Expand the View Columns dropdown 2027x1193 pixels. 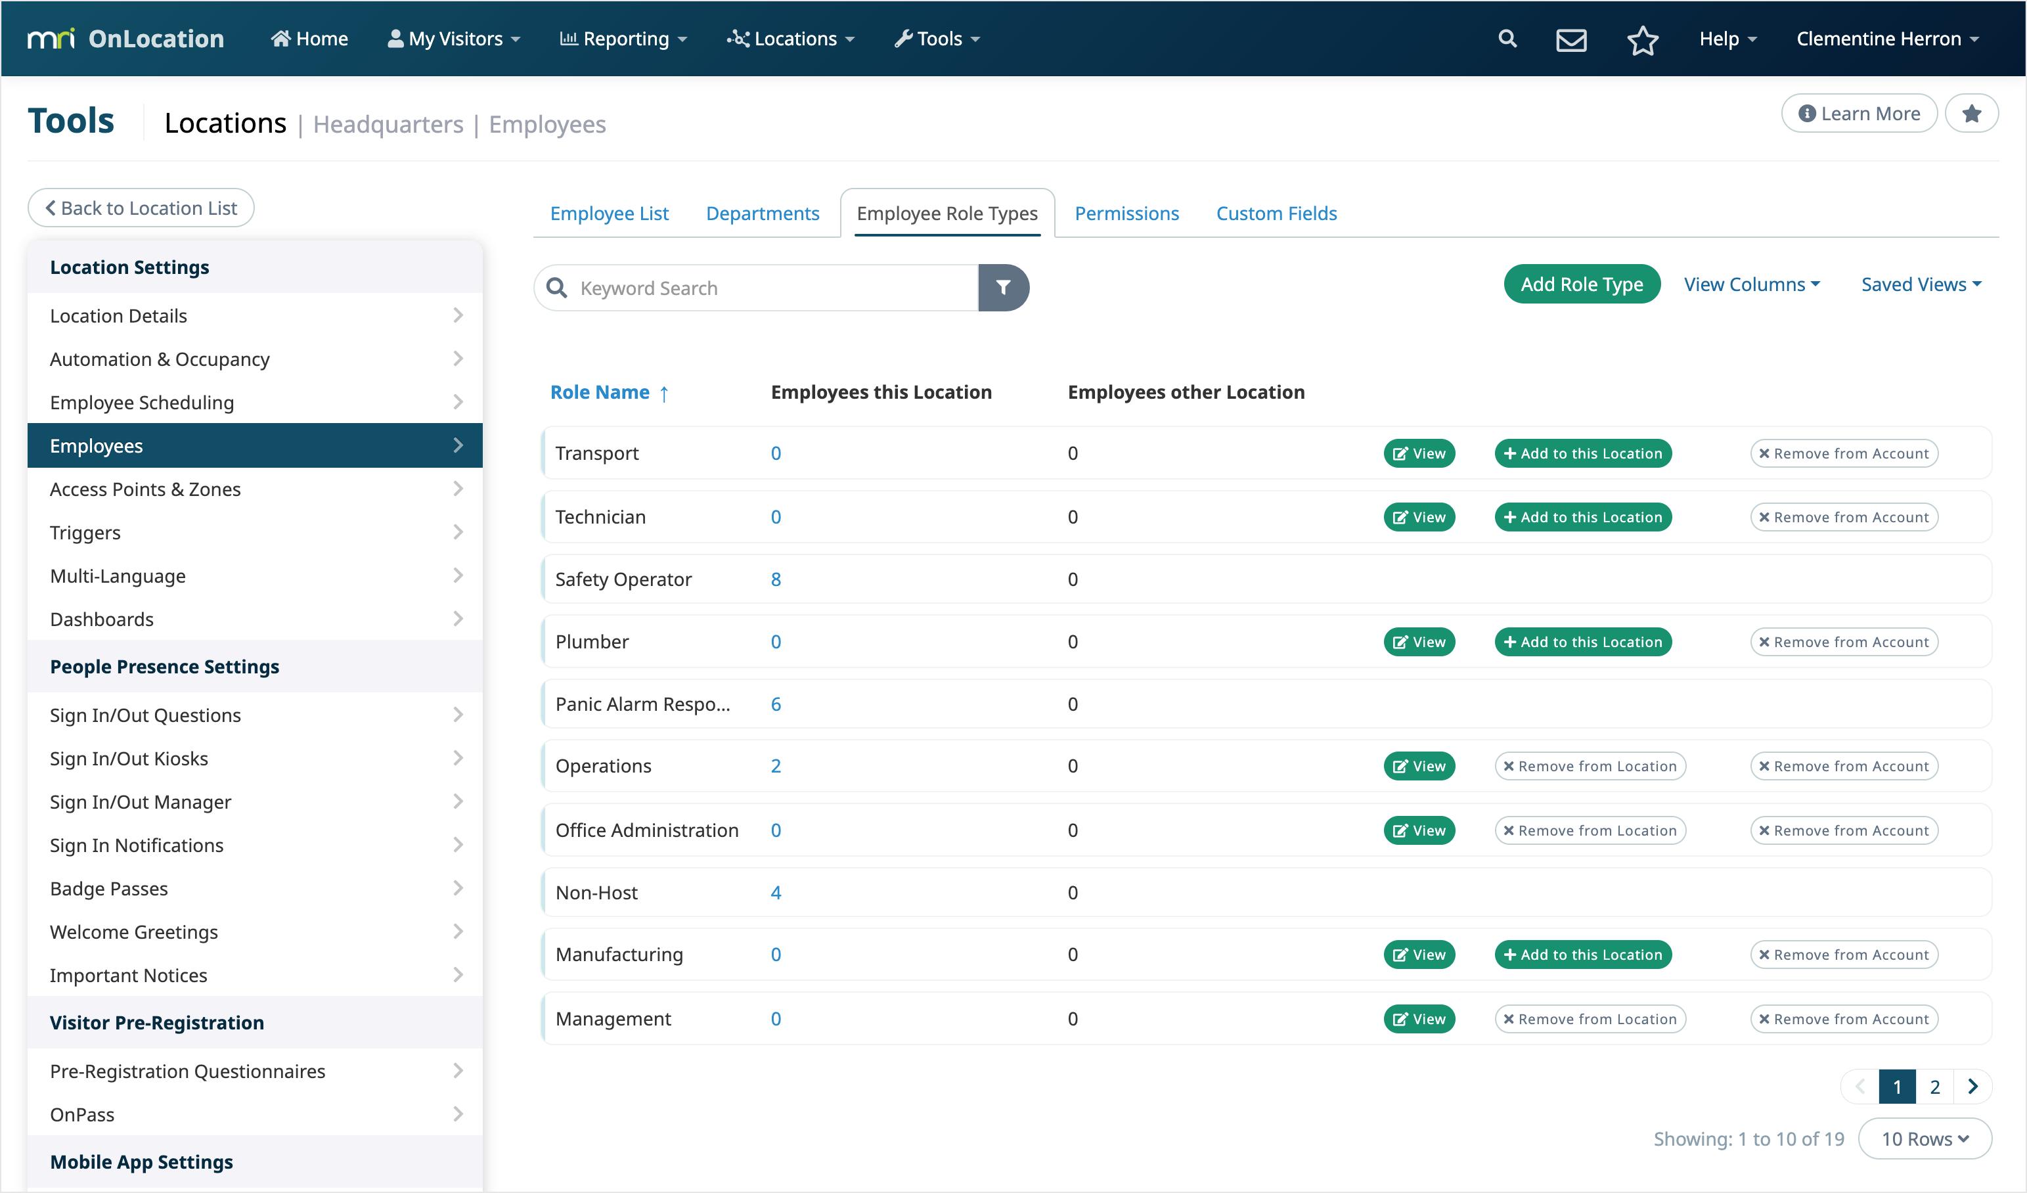1751,284
